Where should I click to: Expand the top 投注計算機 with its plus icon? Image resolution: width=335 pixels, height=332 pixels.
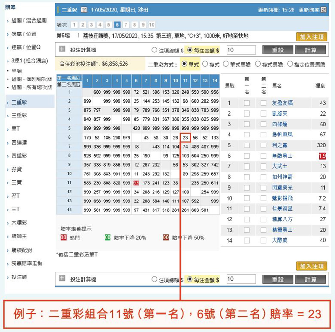62,49
